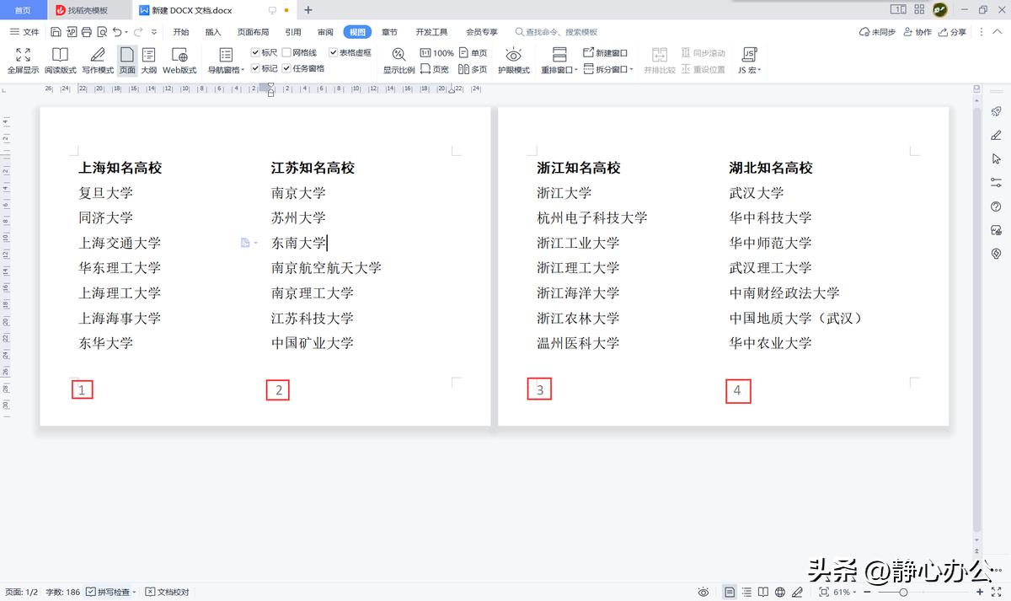Image resolution: width=1011 pixels, height=601 pixels.
Task: Toggle the 任务窗格 task pane checkbox
Action: pyautogui.click(x=287, y=68)
